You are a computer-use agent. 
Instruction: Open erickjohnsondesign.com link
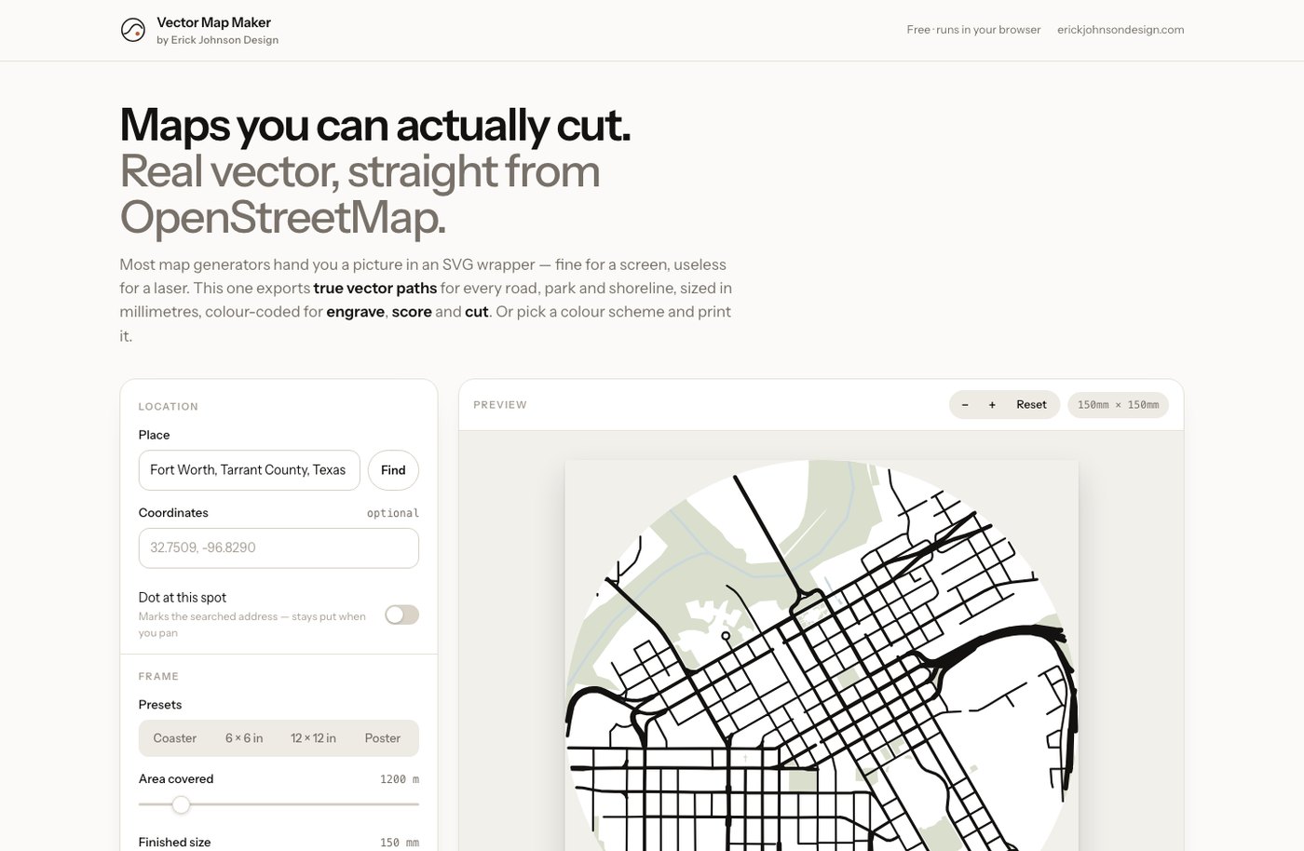(1121, 30)
